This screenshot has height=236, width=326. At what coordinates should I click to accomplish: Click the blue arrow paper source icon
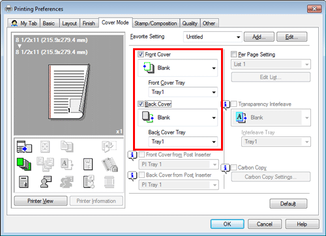(24, 147)
